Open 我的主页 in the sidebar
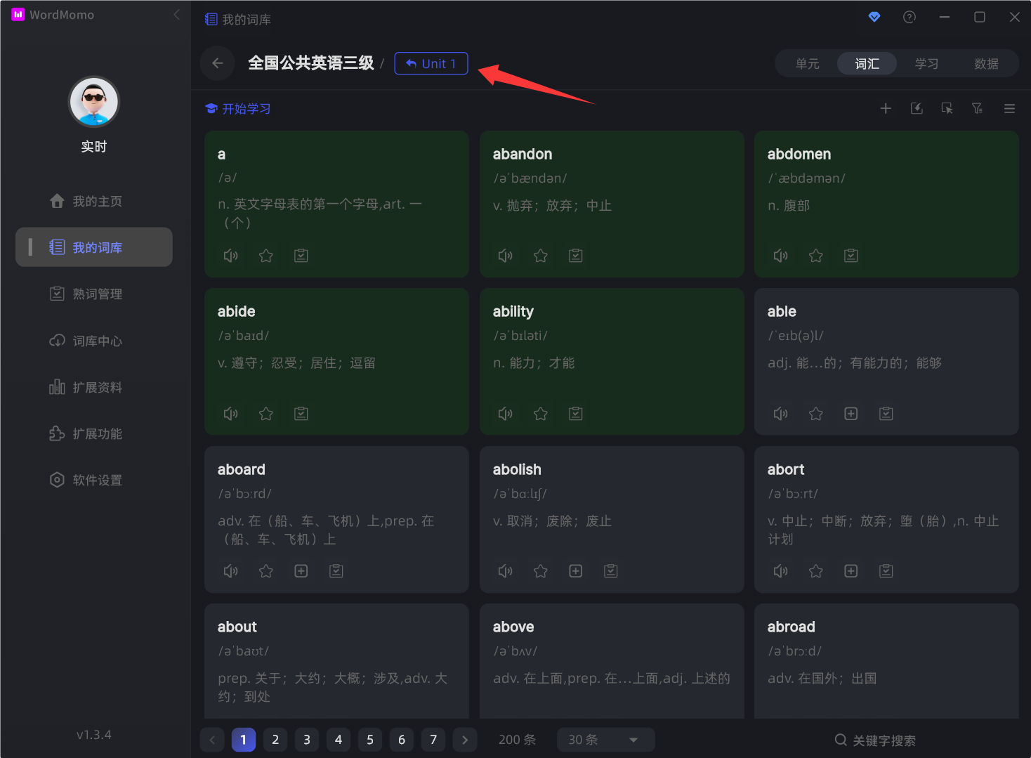The height and width of the screenshot is (758, 1031). pyautogui.click(x=94, y=201)
